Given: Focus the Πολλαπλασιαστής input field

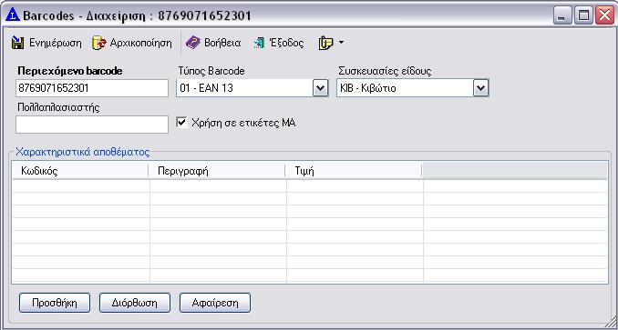Looking at the screenshot, I should point(92,125).
